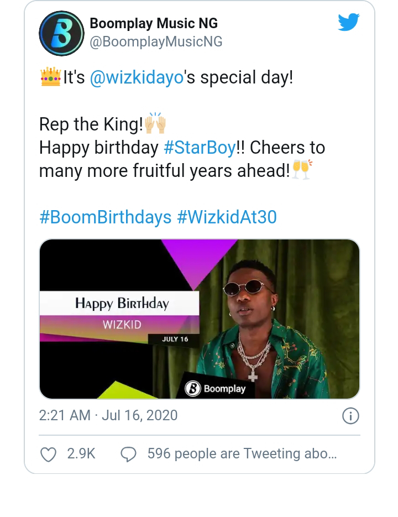Open the Boomplay Music NG display name
Viewport: 398px width, 517px height.
154,23
